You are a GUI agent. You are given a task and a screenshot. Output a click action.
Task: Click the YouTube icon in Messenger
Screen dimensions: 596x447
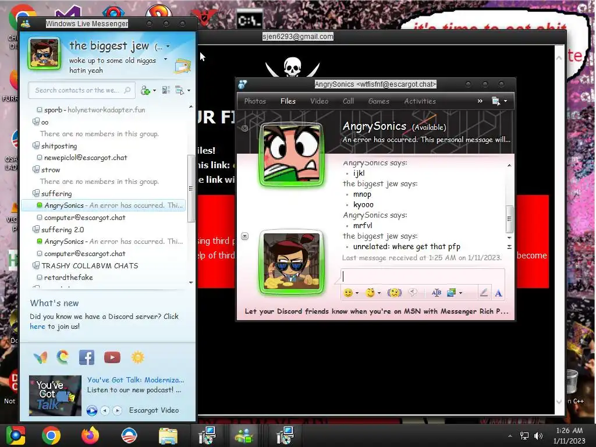click(112, 358)
